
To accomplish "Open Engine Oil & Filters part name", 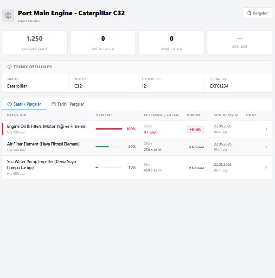I will (47, 126).
